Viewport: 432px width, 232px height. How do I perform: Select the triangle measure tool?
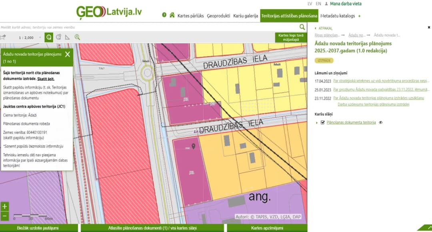(67, 37)
